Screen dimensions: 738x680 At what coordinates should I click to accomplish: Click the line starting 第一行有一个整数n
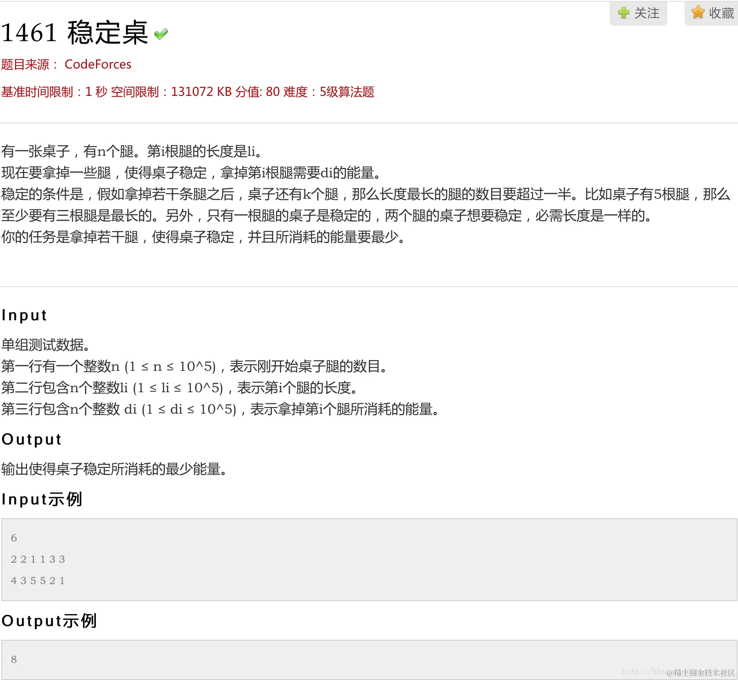click(194, 366)
